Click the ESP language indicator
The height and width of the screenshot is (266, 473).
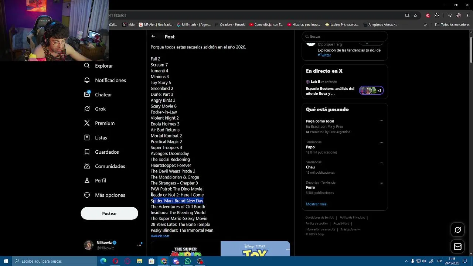coord(439,261)
